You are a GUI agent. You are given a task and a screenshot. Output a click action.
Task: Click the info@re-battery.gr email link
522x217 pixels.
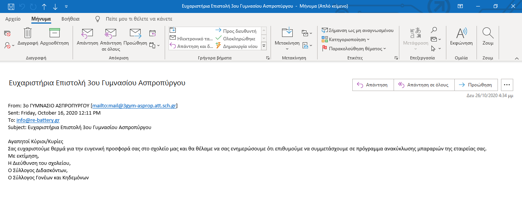point(38,120)
